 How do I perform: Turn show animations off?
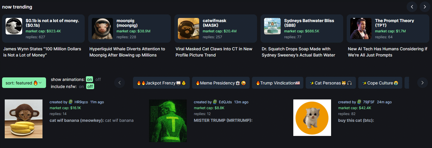(98, 79)
